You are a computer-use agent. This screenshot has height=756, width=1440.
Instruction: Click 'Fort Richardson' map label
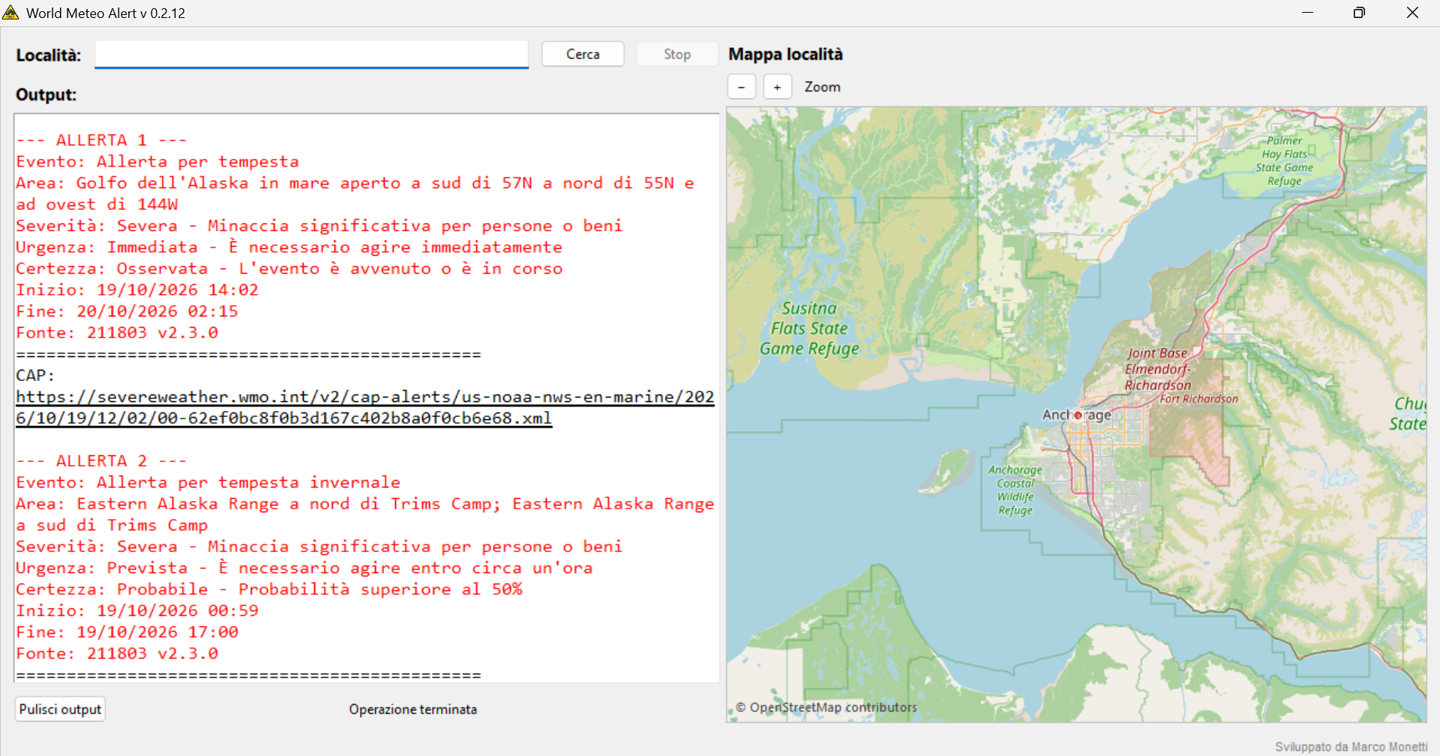[x=1198, y=399]
